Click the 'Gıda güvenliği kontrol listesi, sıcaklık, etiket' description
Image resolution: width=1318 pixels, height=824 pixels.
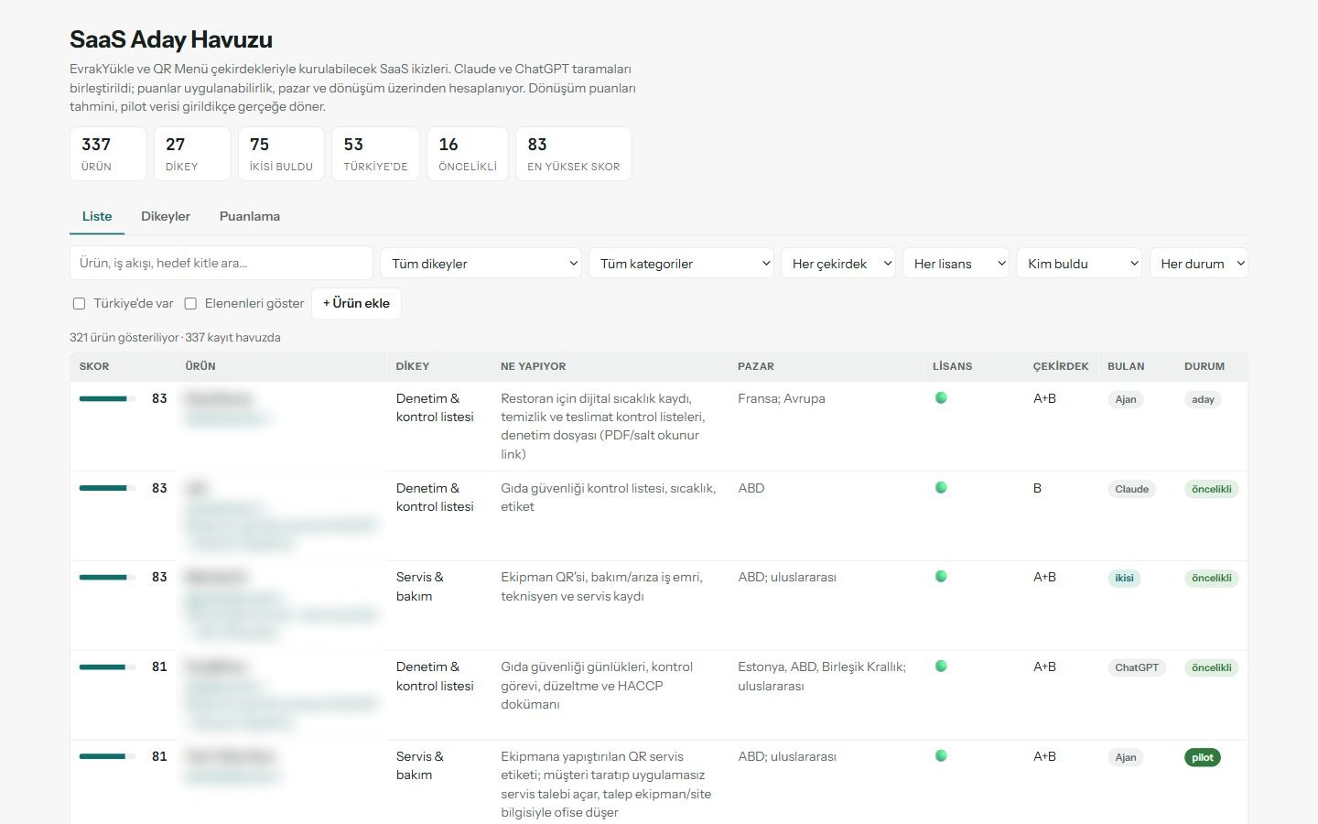(609, 498)
